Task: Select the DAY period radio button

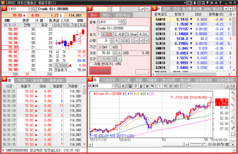Action: pos(101,47)
